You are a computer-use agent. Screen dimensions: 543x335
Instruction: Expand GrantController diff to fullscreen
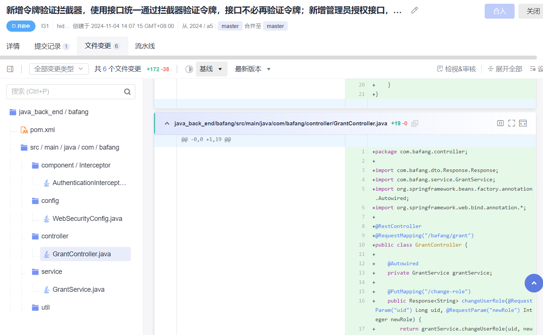pyautogui.click(x=511, y=123)
